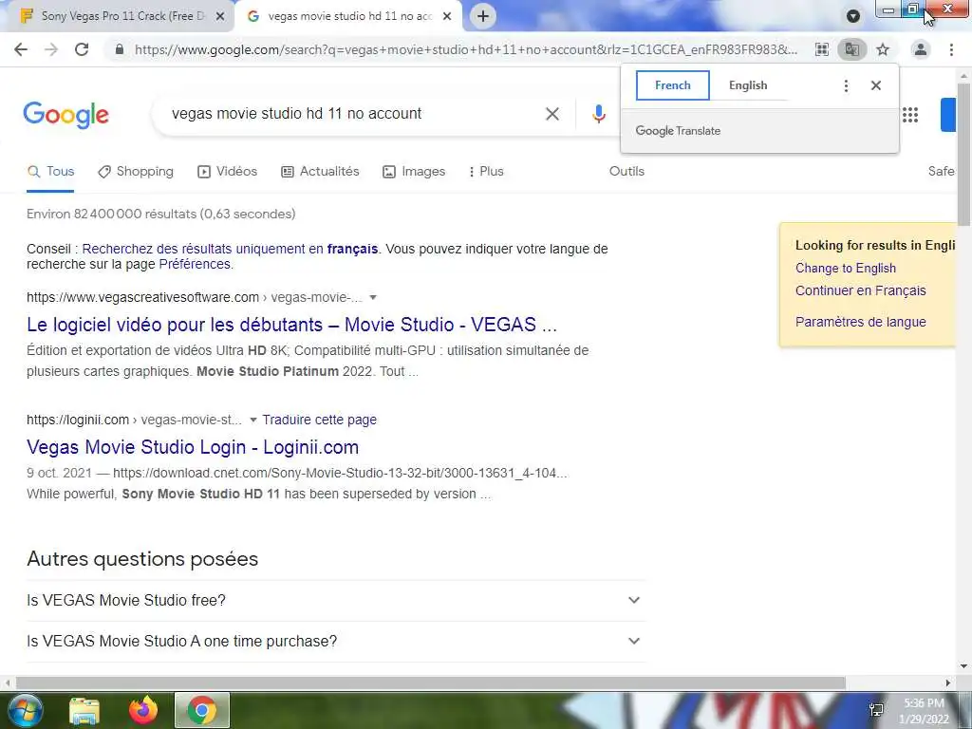Click Change to English link
This screenshot has height=729, width=972.
tap(846, 269)
